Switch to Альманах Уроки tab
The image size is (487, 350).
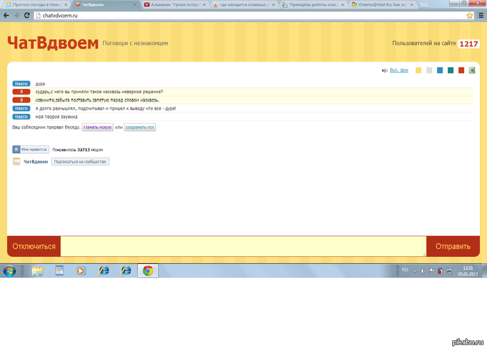click(174, 5)
